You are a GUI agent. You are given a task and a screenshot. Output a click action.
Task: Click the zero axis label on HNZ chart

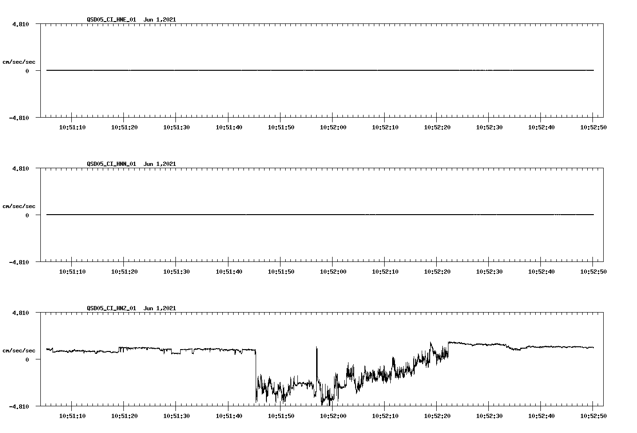27,359
